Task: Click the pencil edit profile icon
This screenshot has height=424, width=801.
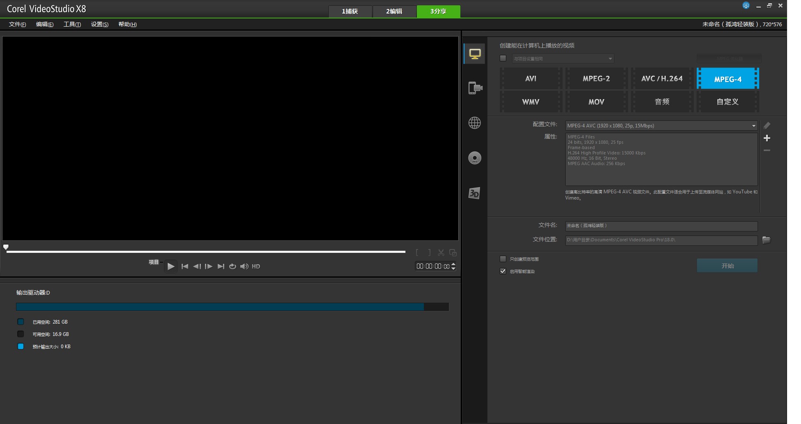Action: tap(767, 125)
